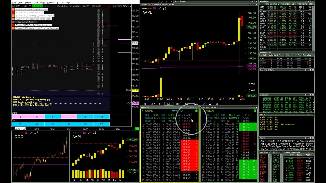Viewport: 326px width, 183px height.
Task: Switch AAPL chart to Daily (D) timeframe
Action: [x=203, y=104]
